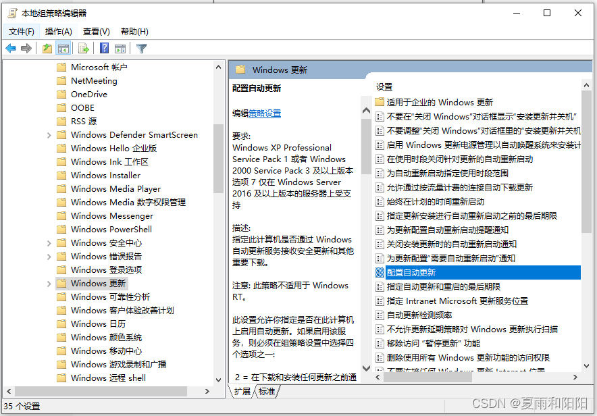Select 指定 Intranet Microsoft 更新服务位置 policy

tap(458, 301)
